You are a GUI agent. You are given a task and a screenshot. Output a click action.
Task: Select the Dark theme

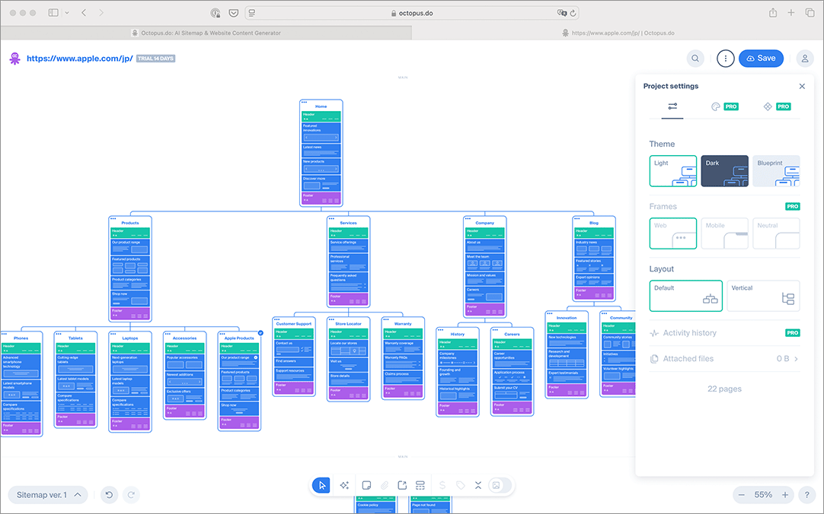coord(724,171)
